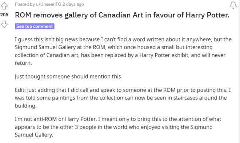Click the paragraph starting 'Edit: just adding'
Image resolution: width=240 pixels, height=143 pixels.
point(123,98)
